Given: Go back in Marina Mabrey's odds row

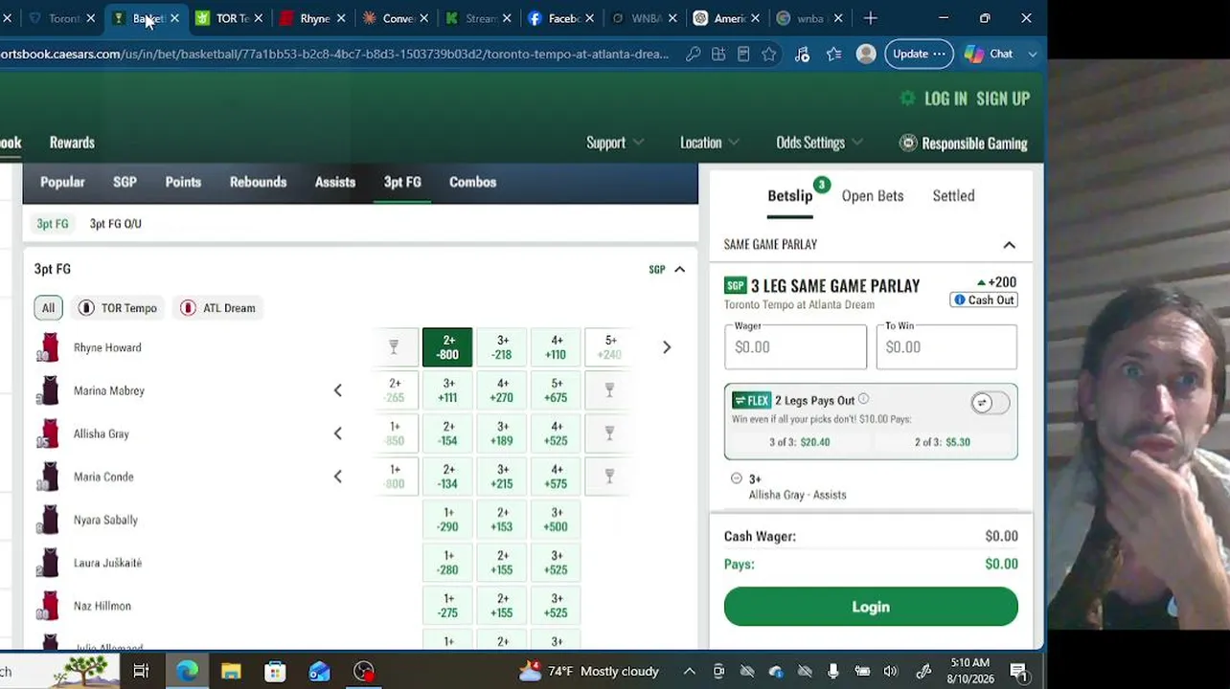Looking at the screenshot, I should tap(337, 390).
